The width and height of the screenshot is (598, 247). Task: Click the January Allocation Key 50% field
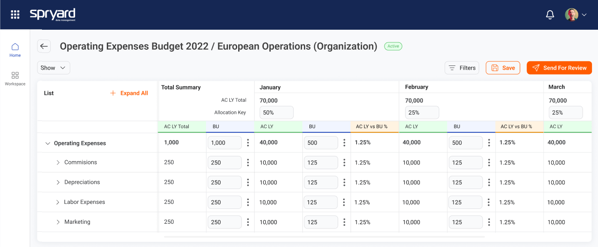click(x=276, y=112)
